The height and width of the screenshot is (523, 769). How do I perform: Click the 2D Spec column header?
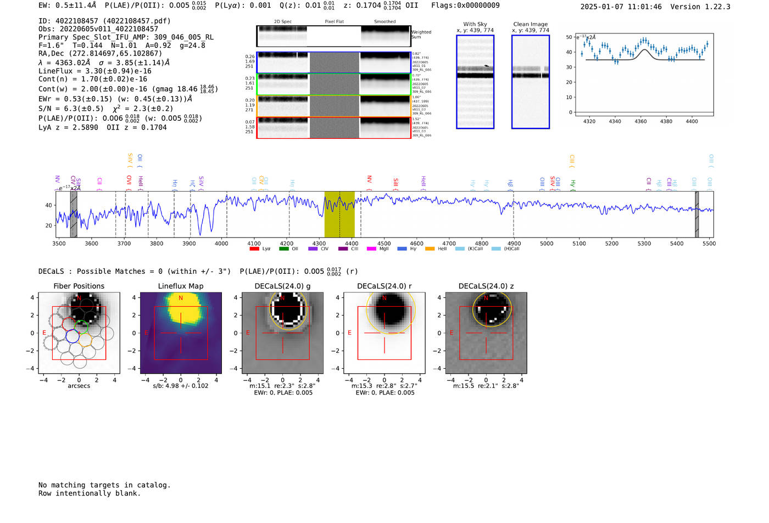click(283, 21)
